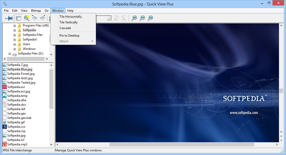
Task: Close the open Window menu
Action: point(58,11)
